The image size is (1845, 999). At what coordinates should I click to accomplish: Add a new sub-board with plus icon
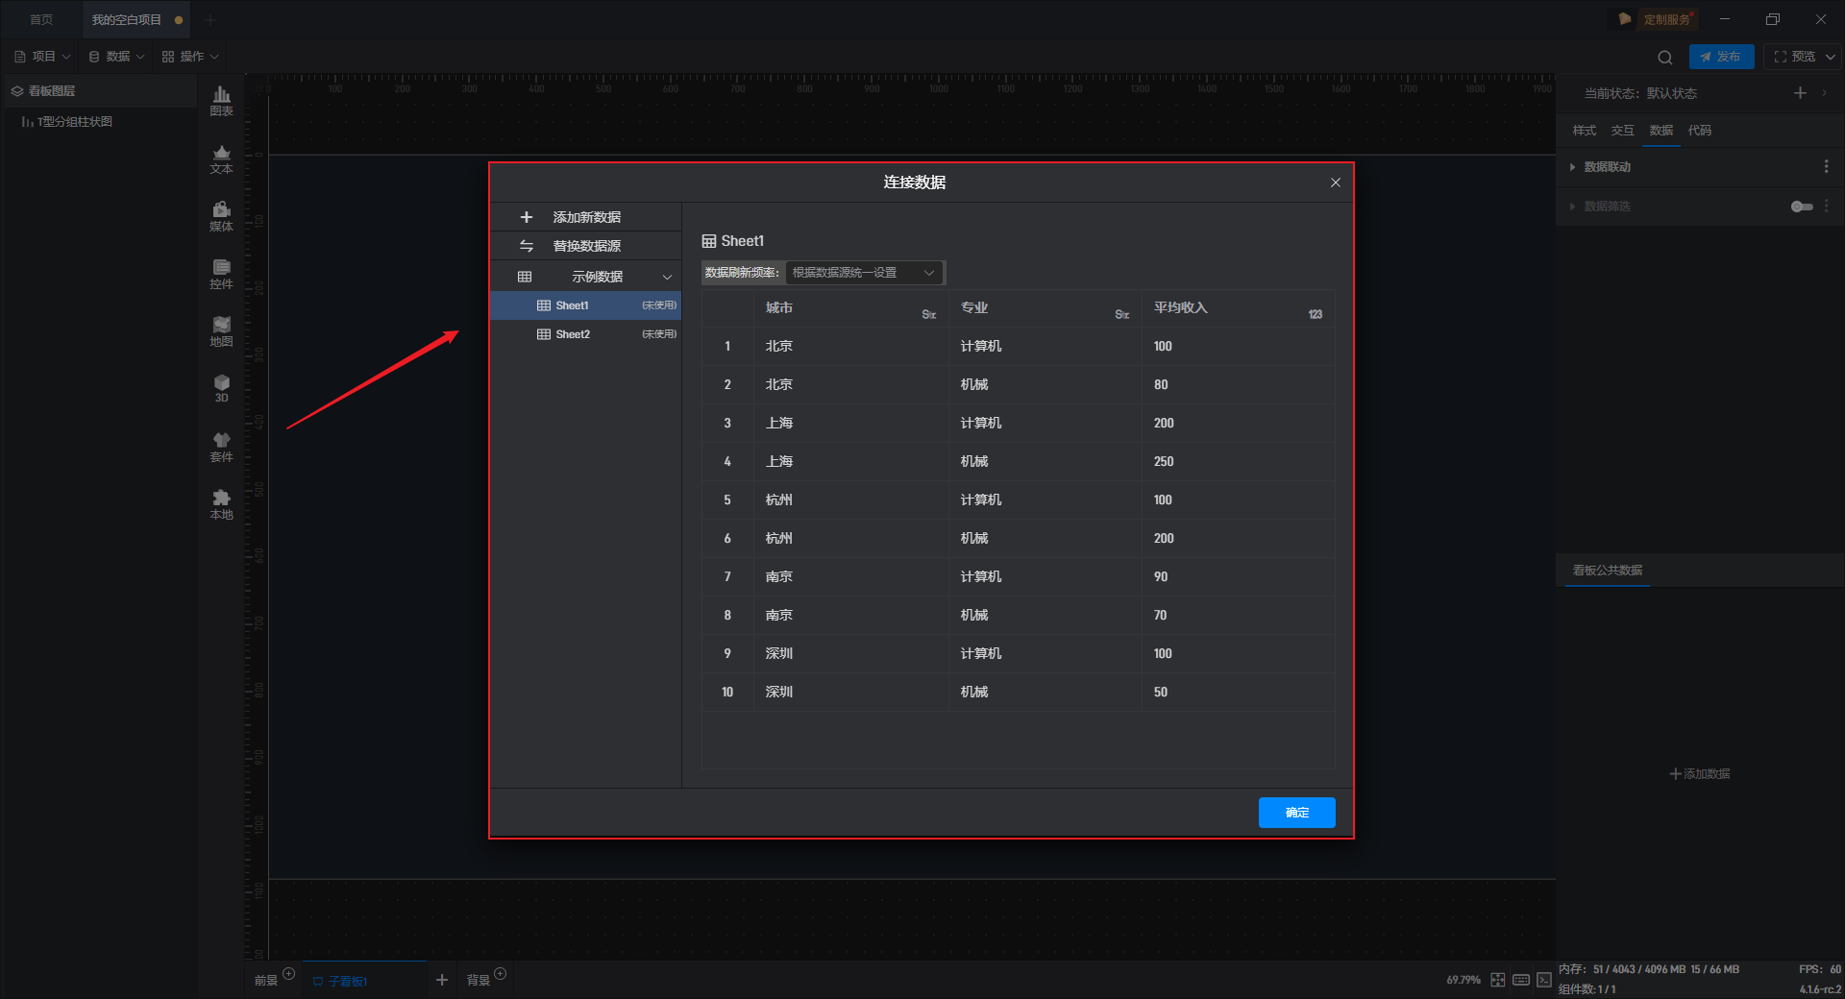(441, 980)
